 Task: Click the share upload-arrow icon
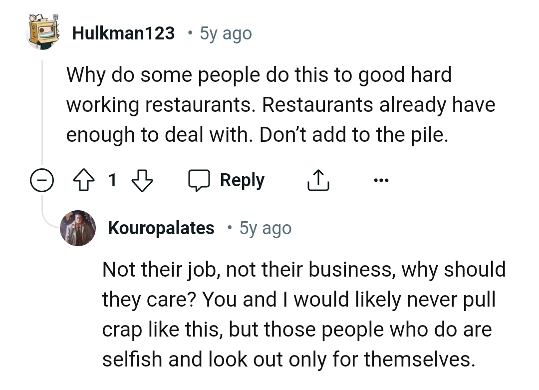click(318, 180)
